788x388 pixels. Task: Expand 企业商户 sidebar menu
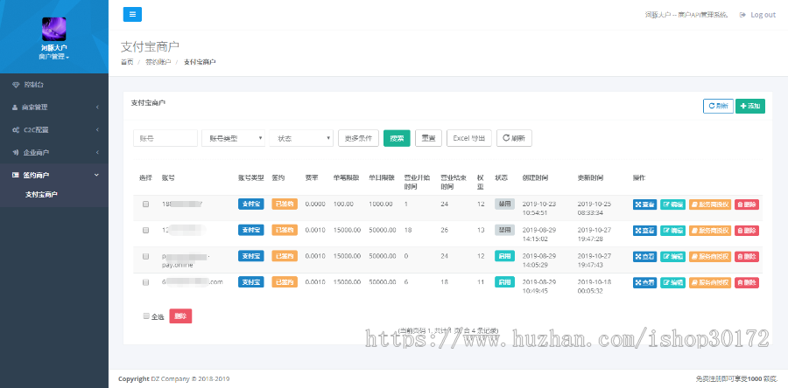[x=53, y=152]
